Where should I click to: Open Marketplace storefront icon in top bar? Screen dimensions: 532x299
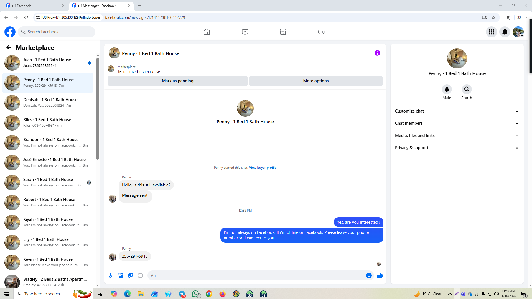click(283, 32)
